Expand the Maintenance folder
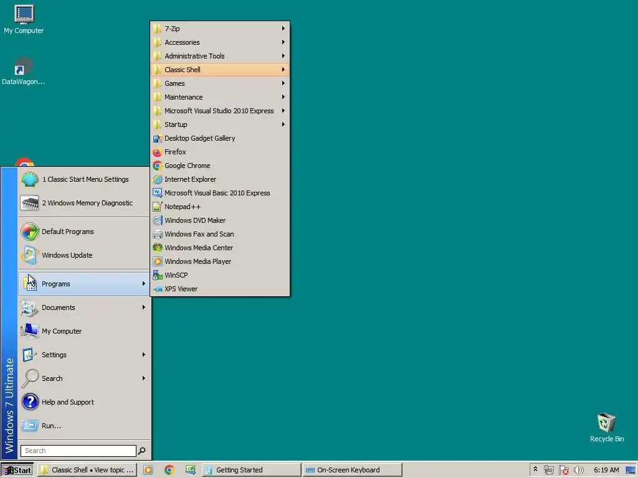The image size is (638, 478). (220, 97)
